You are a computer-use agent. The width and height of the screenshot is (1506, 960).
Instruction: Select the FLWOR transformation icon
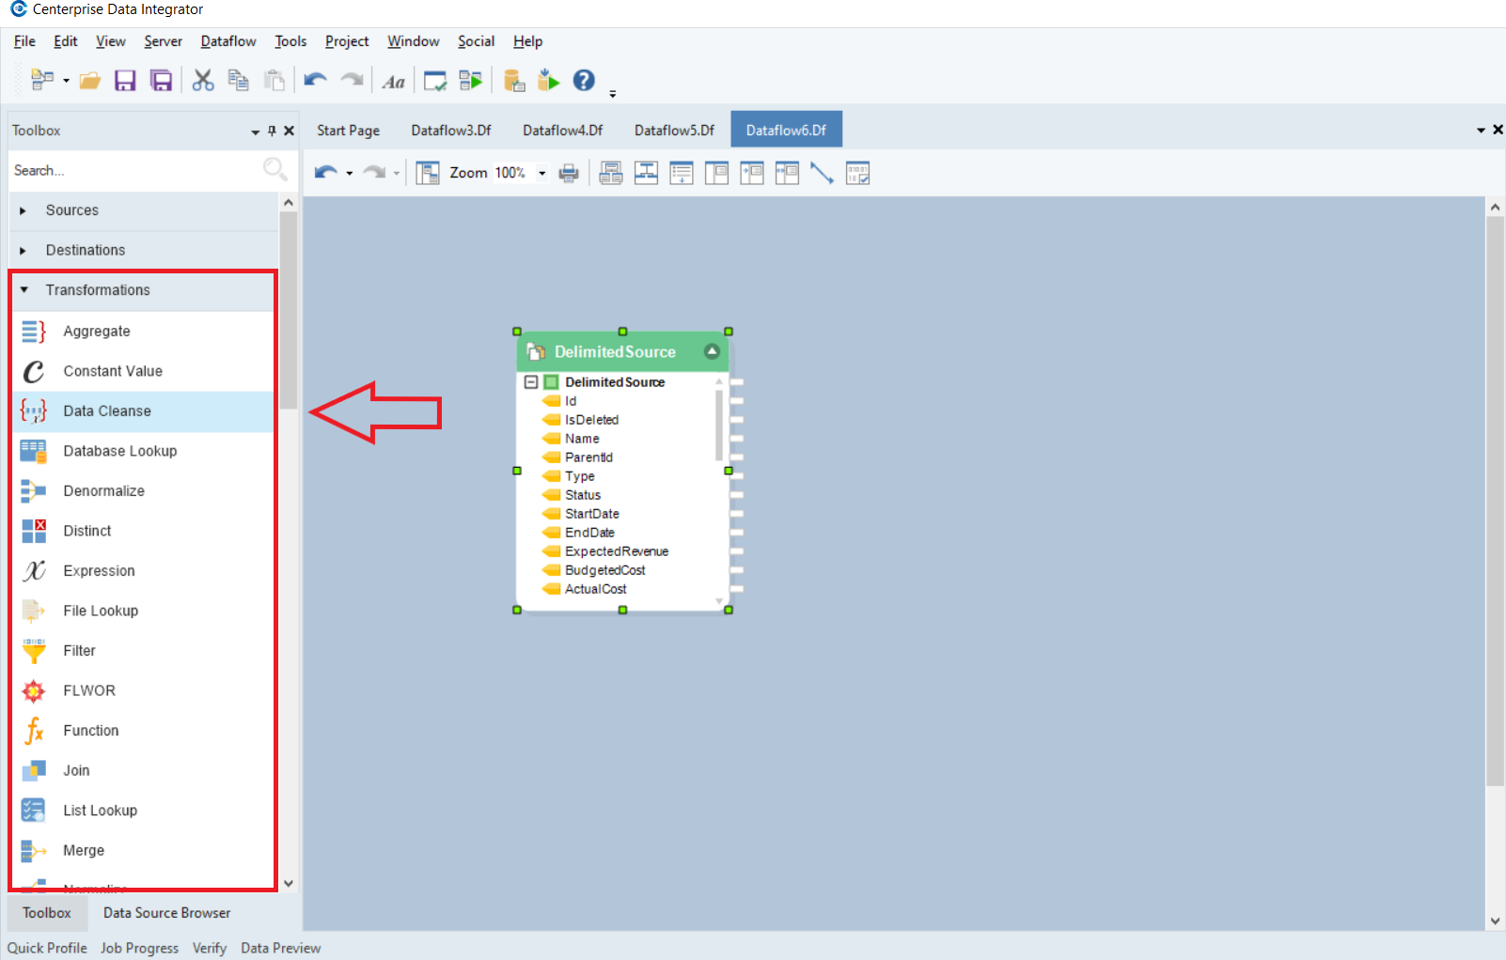coord(34,691)
